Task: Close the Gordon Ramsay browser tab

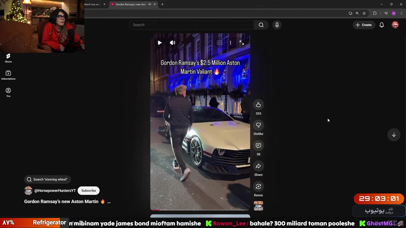Action: (155, 4)
